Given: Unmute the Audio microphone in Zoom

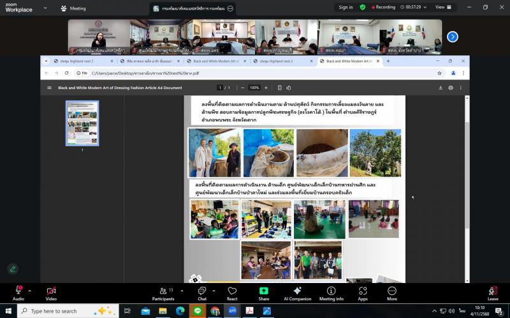Looking at the screenshot, I should pyautogui.click(x=18, y=293).
